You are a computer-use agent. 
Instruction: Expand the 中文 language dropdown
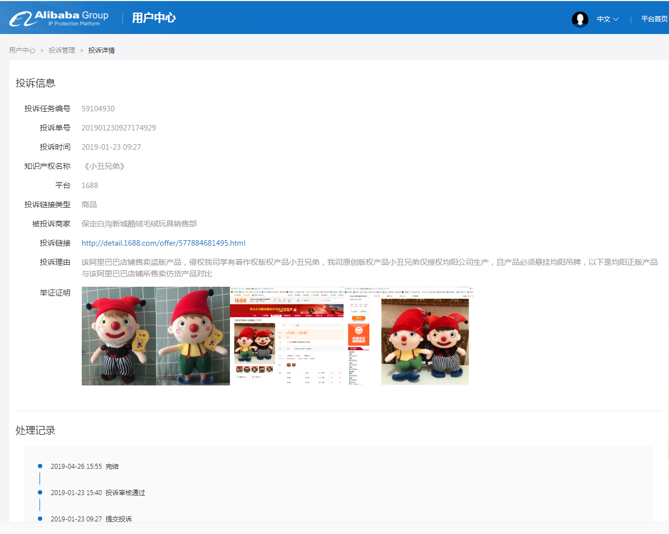point(608,19)
